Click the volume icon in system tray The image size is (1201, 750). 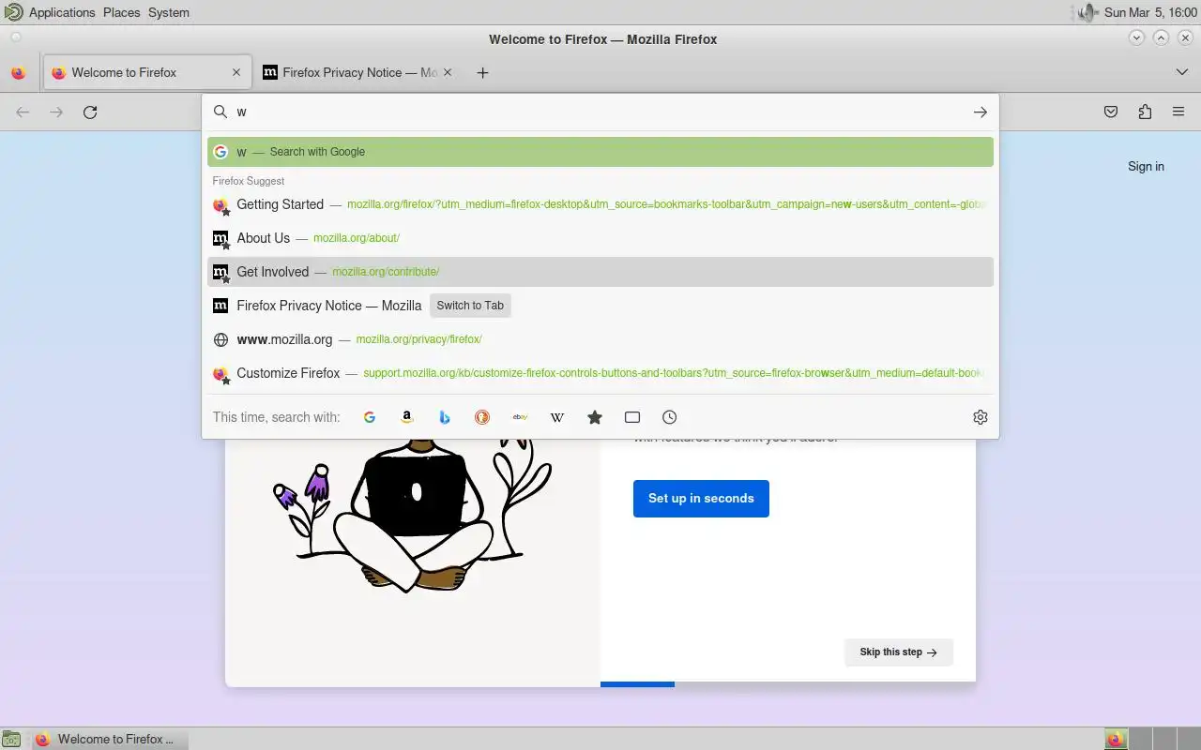coord(1087,12)
